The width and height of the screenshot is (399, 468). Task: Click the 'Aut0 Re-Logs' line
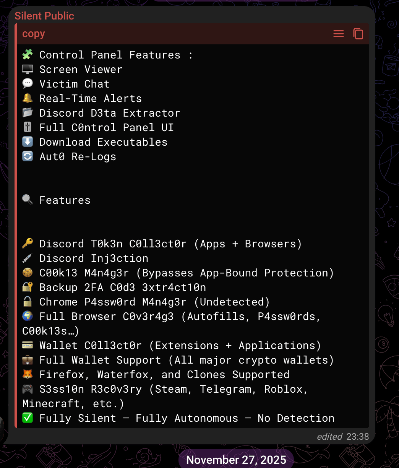78,157
